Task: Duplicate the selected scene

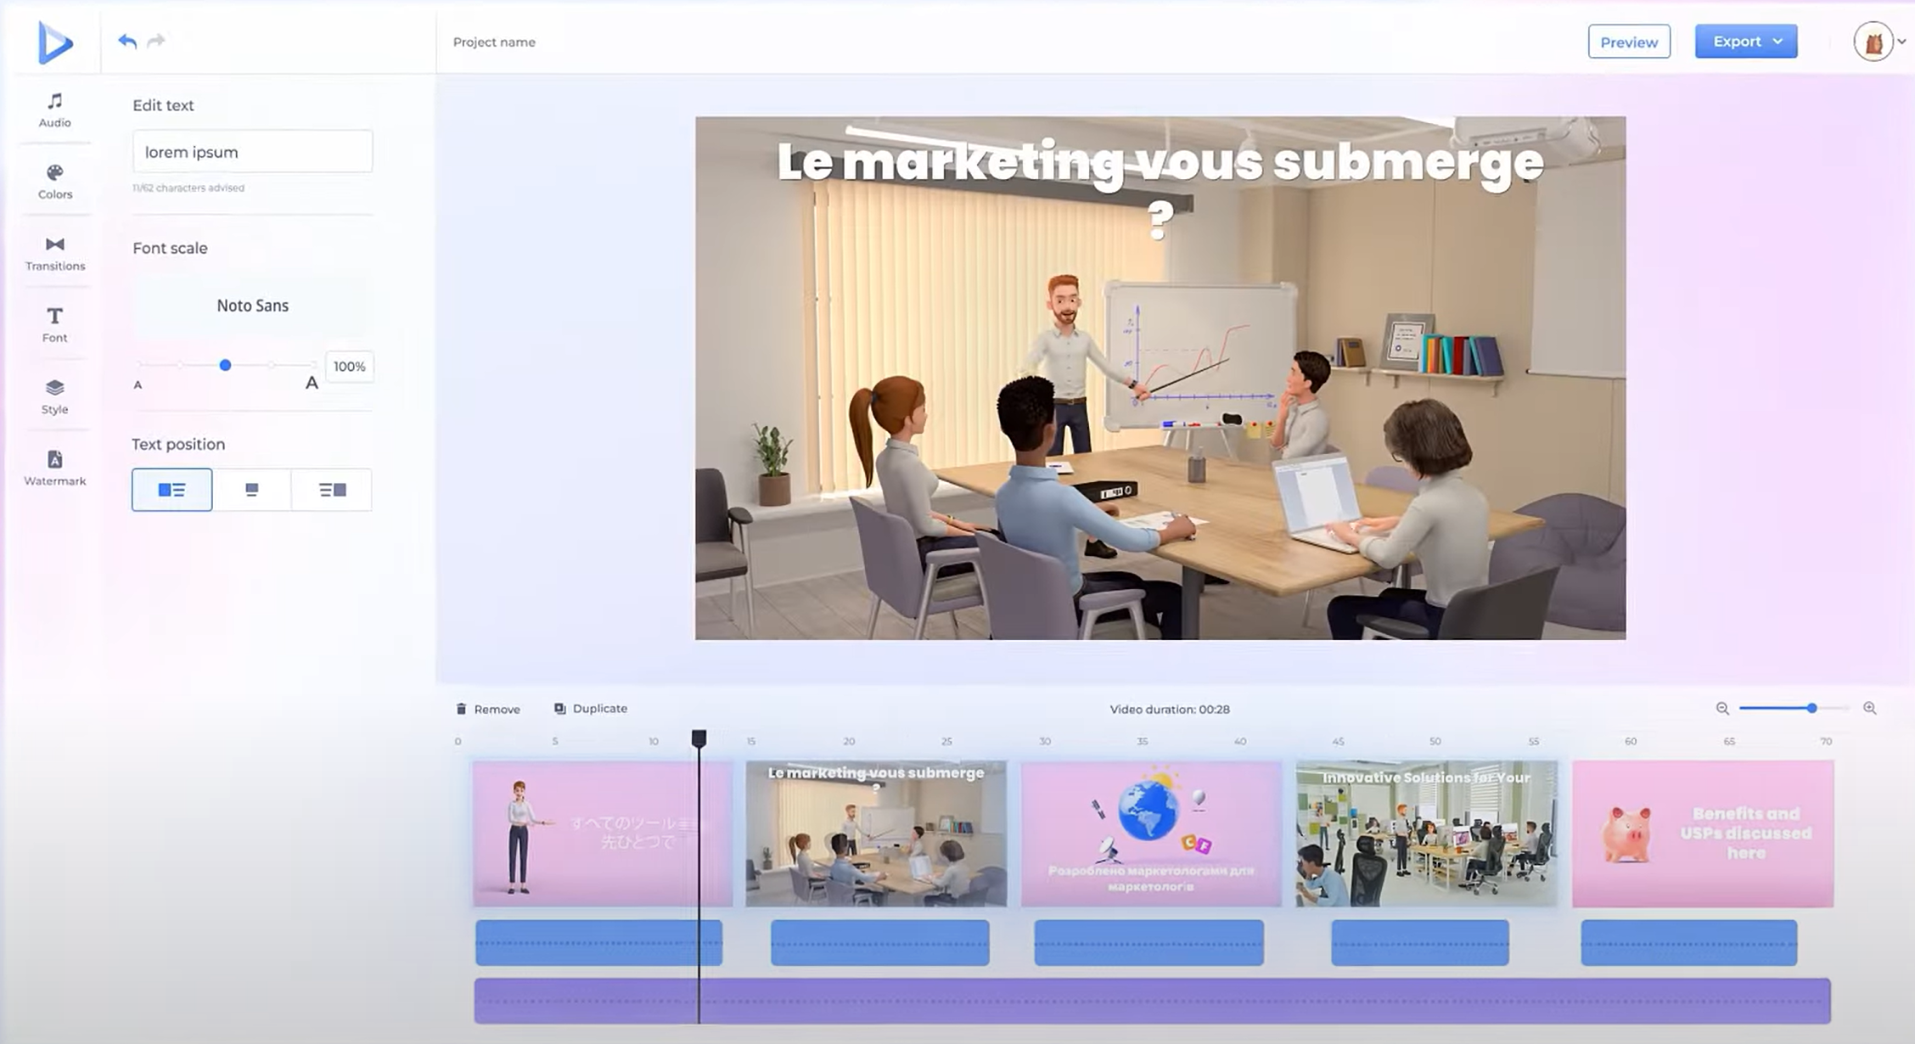Action: click(591, 709)
